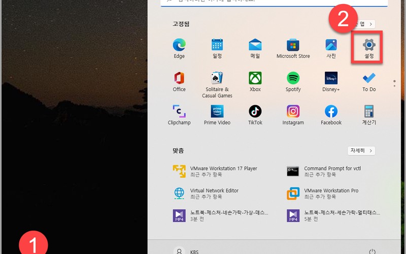Open the KBS user account menu
406x254 pixels.
[x=186, y=251]
